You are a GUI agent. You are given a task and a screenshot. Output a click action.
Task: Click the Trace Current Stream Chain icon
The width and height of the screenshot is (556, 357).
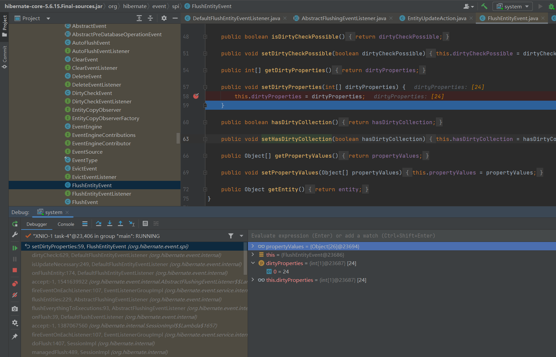[x=156, y=223]
